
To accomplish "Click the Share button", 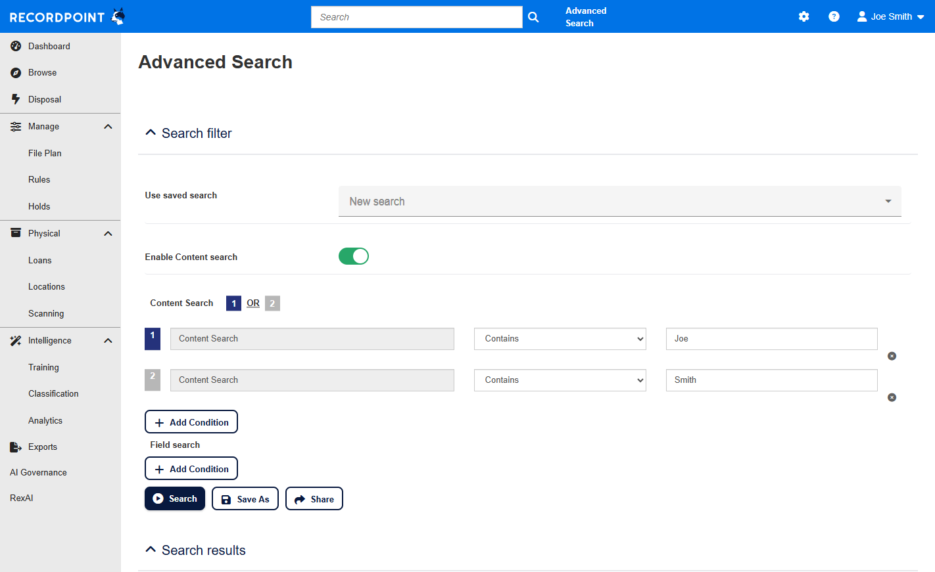I will 314,499.
